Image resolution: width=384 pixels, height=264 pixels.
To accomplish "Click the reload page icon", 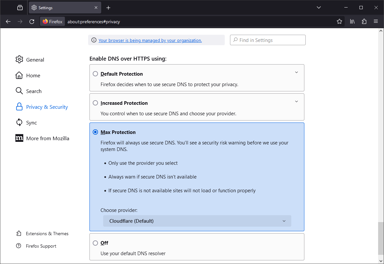I will tap(32, 22).
